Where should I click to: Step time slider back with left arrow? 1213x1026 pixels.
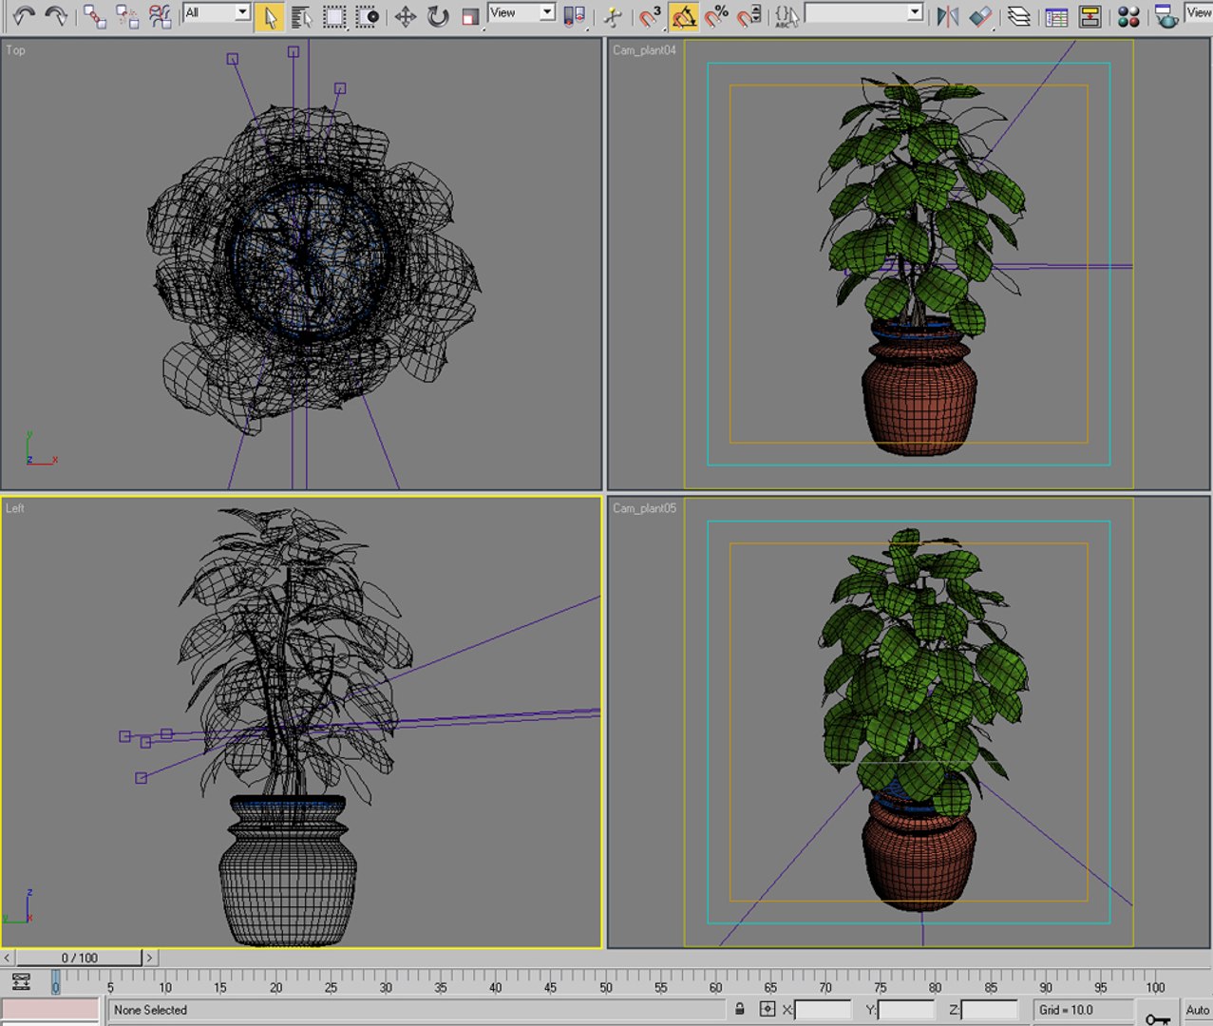coord(8,958)
